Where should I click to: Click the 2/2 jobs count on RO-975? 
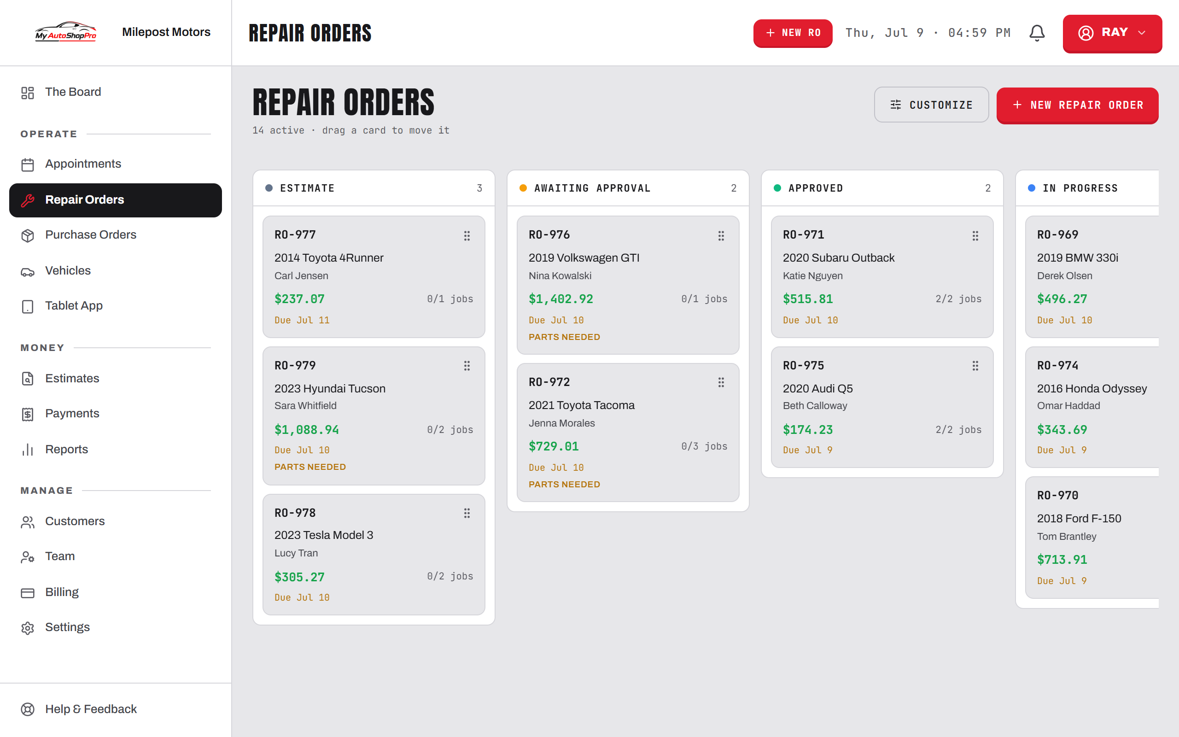[x=958, y=429]
